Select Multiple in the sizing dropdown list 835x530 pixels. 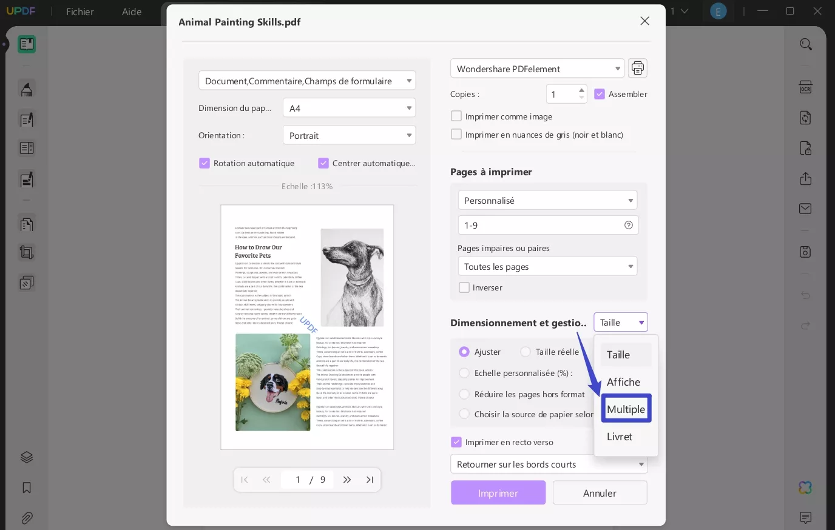coord(626,408)
